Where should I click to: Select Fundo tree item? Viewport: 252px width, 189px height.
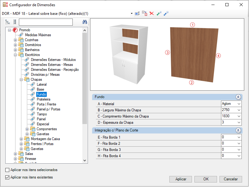click(x=41, y=94)
